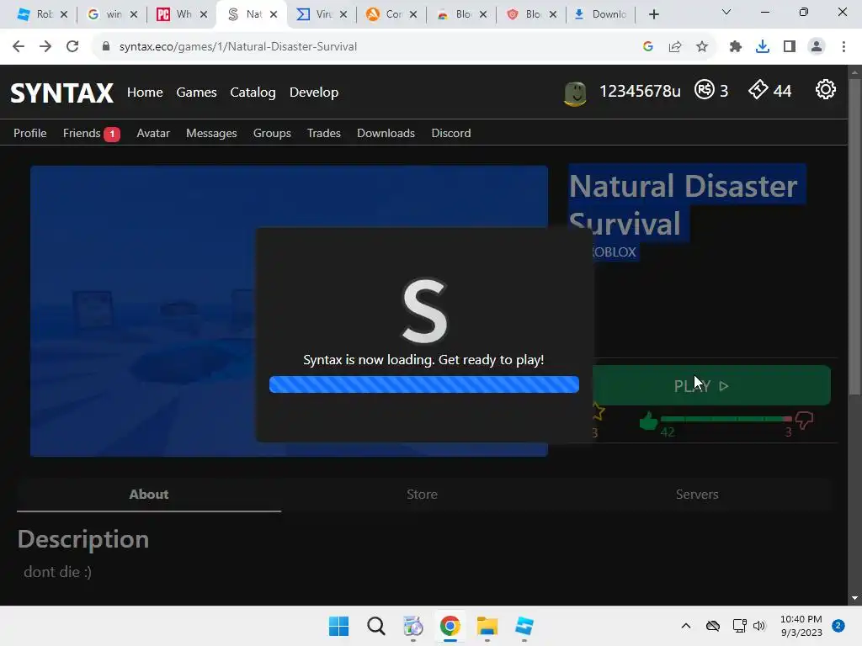Viewport: 862px width, 646px height.
Task: Open the volume speaker tray icon
Action: [x=759, y=626]
